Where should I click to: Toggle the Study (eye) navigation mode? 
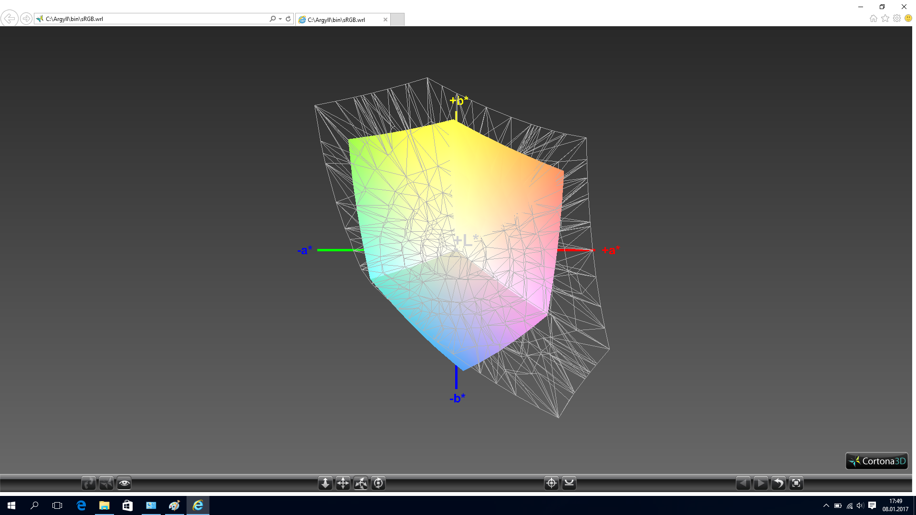[x=124, y=483]
